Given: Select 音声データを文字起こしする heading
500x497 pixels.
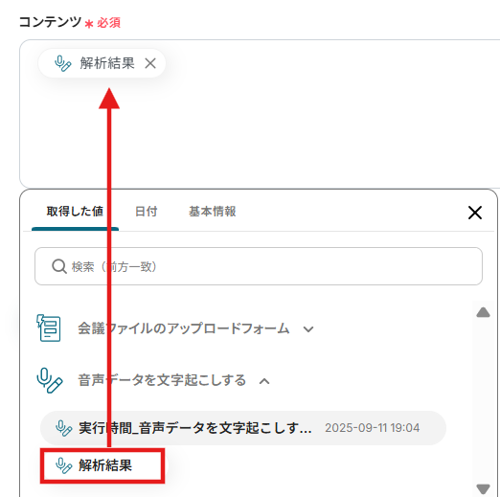Looking at the screenshot, I should click(x=162, y=380).
